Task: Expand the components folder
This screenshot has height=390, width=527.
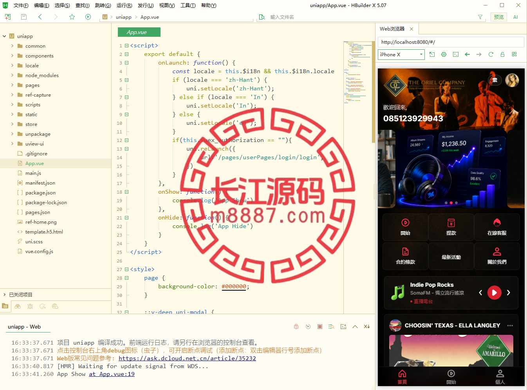Action: pyautogui.click(x=12, y=56)
